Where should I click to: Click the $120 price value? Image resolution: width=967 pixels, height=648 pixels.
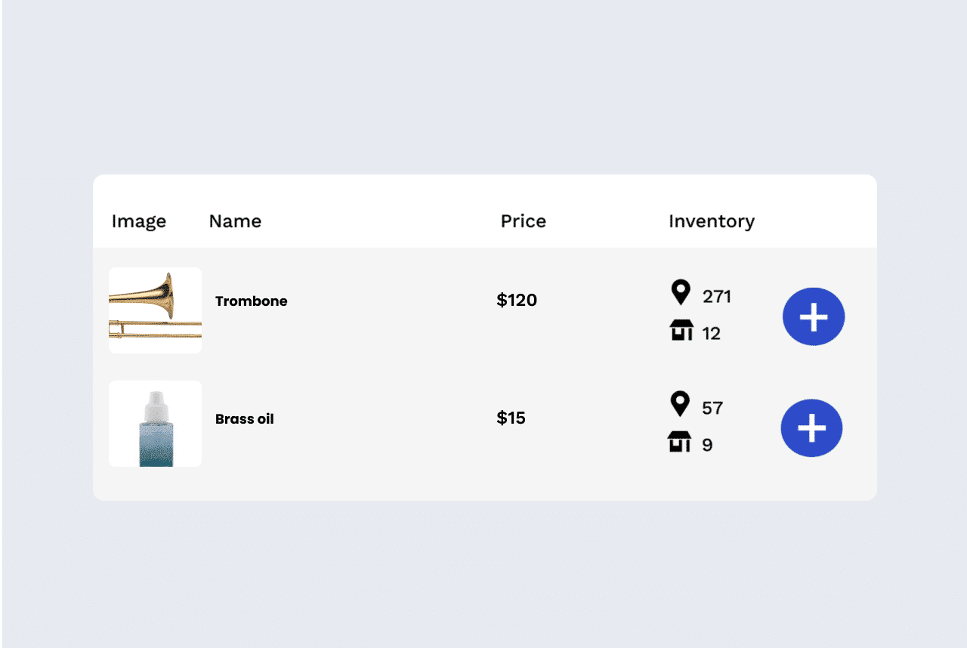pos(517,301)
